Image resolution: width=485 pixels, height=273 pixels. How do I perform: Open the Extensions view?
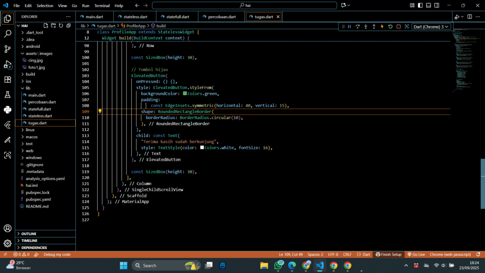pos(8,80)
